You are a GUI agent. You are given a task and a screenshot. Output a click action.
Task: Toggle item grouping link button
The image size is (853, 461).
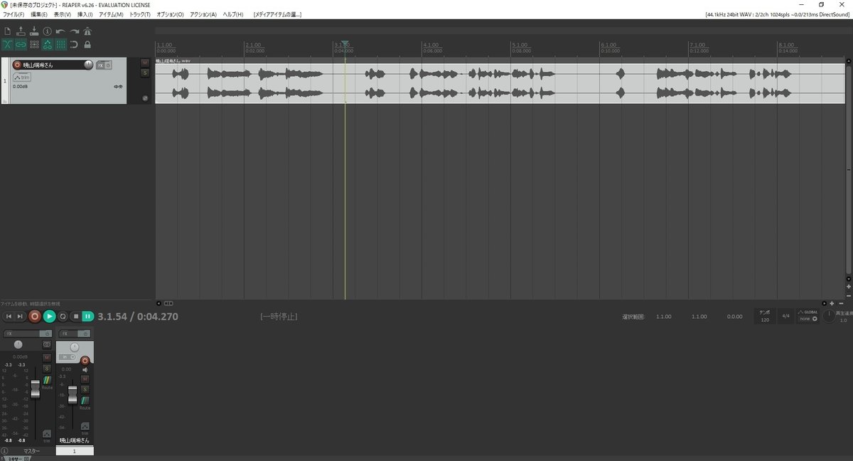click(x=21, y=45)
